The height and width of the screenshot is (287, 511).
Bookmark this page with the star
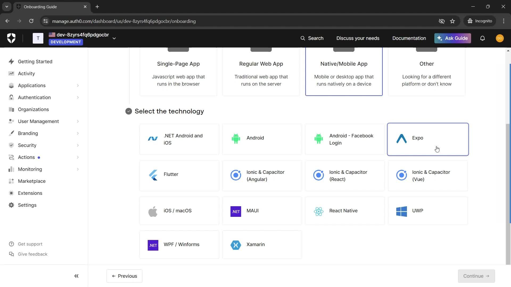point(452,21)
